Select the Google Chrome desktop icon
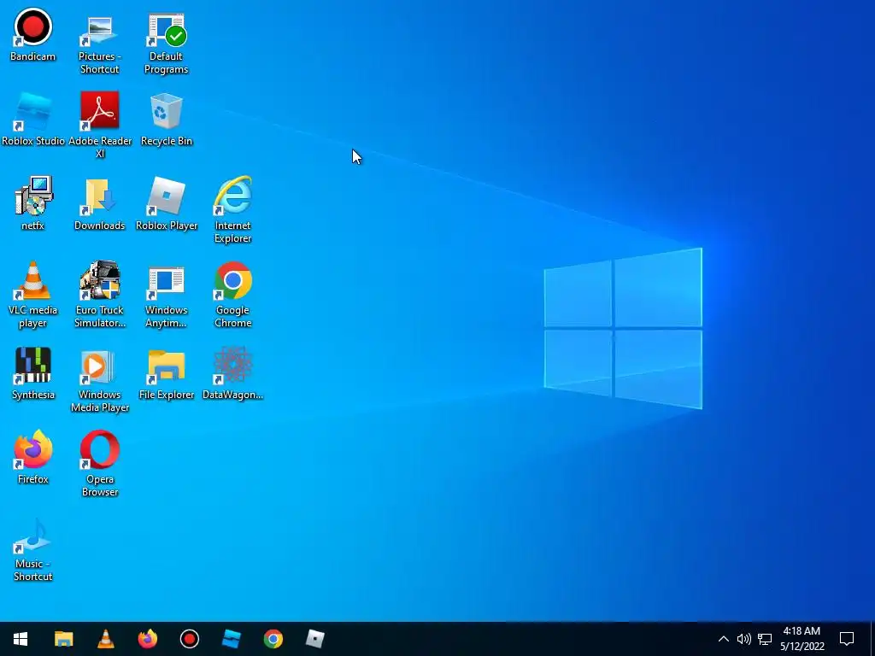Screen dimensions: 875x656 click(232, 295)
